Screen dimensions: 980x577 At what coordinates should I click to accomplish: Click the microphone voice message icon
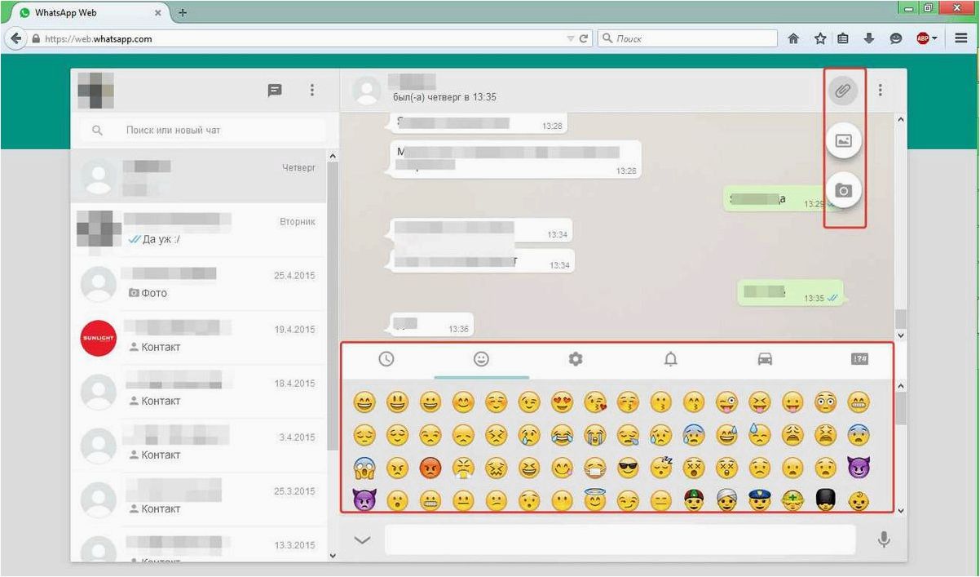[884, 539]
